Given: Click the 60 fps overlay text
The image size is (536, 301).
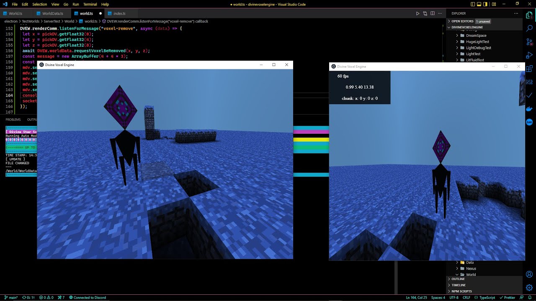Looking at the screenshot, I should coord(343,76).
